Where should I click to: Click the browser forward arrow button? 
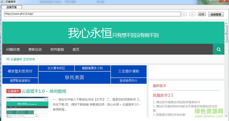coord(193,14)
